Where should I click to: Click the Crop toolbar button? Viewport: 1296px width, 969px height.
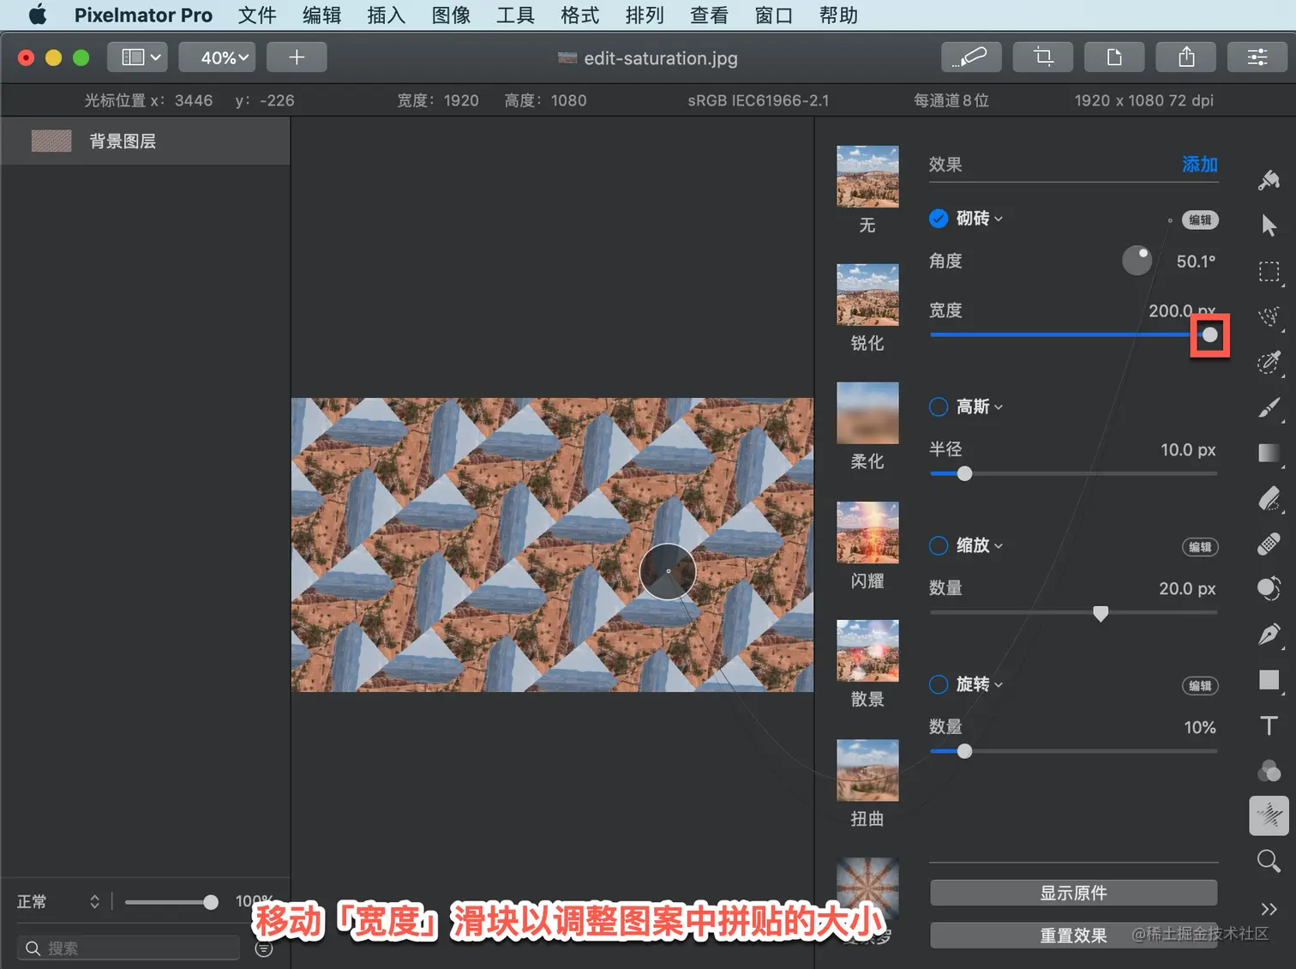tap(1042, 57)
